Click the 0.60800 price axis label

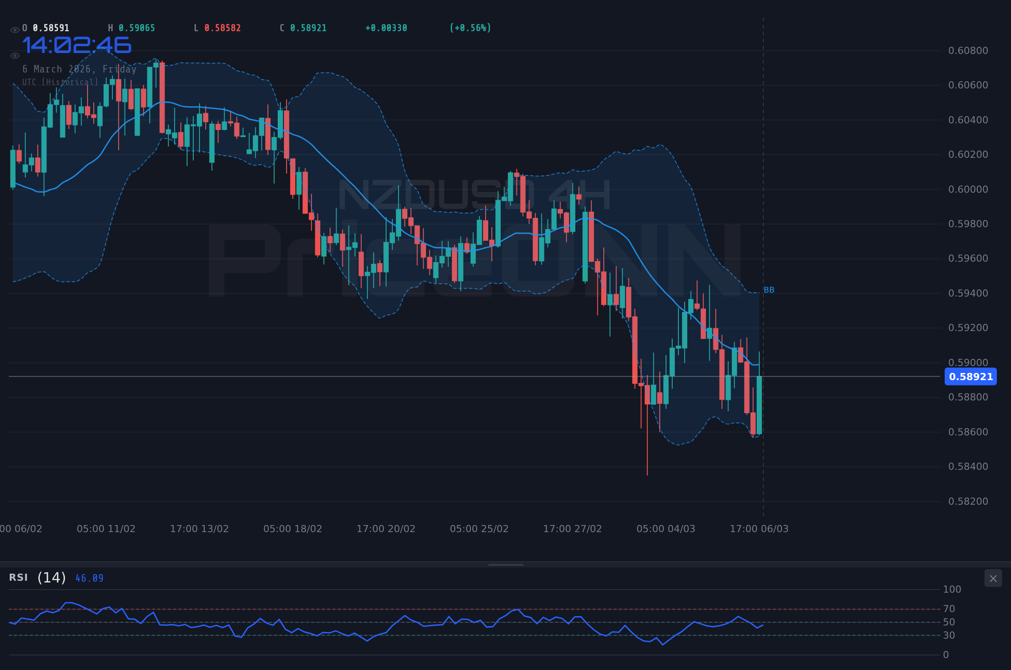[968, 50]
